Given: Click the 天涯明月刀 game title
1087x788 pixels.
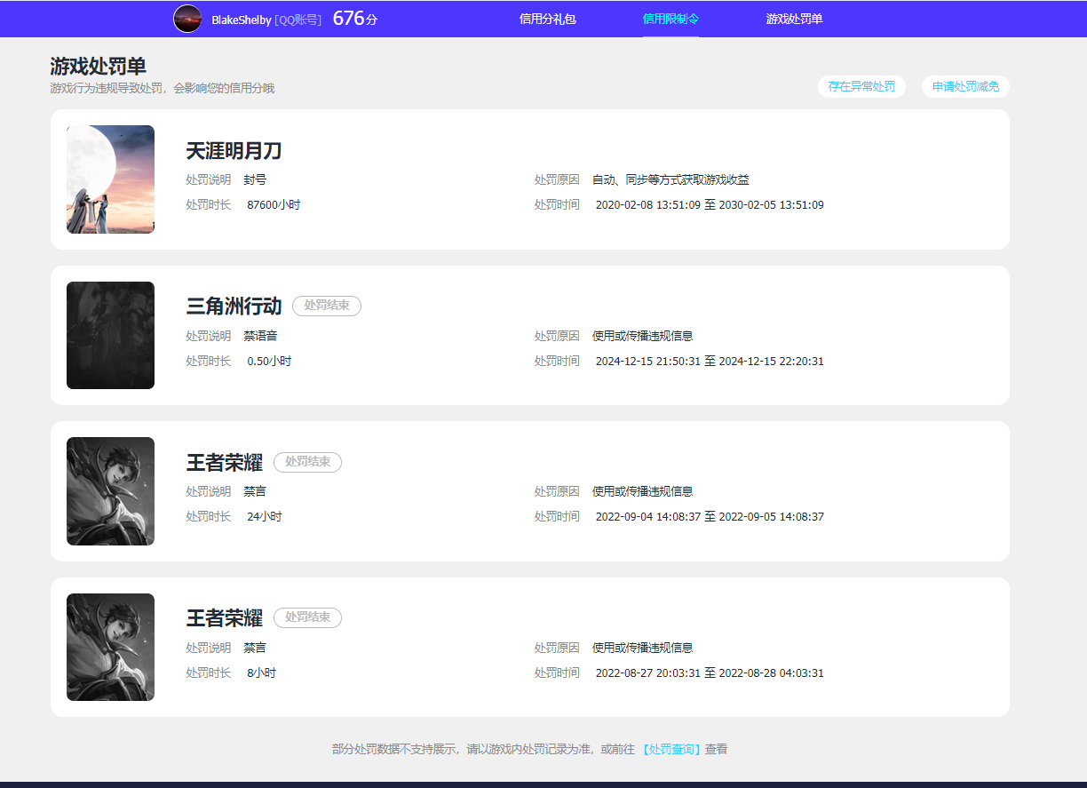Looking at the screenshot, I should point(232,151).
